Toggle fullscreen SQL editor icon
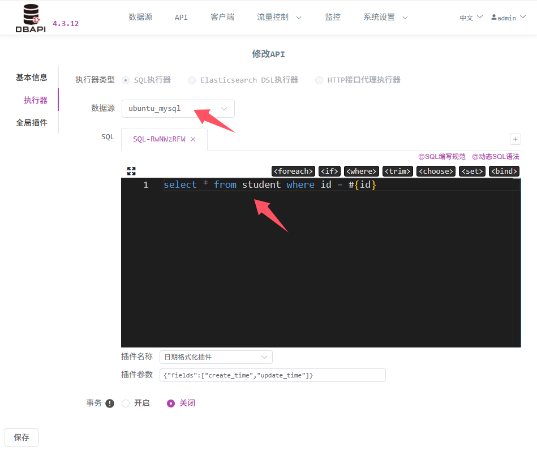 pos(131,171)
